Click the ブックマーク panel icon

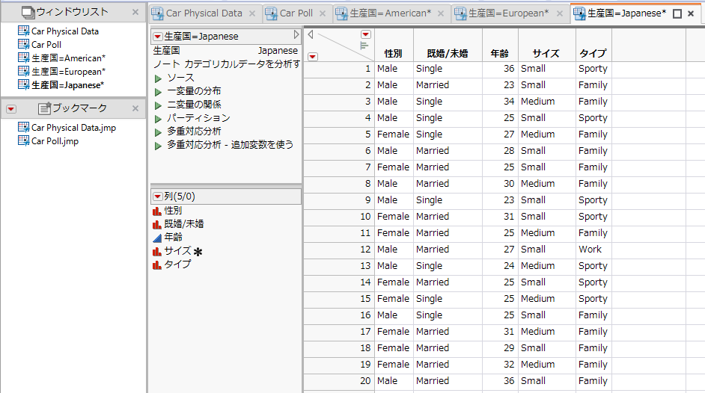tap(44, 108)
